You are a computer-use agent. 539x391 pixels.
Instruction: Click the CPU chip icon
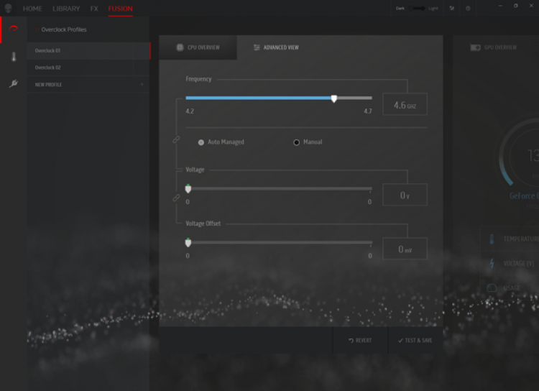click(180, 47)
